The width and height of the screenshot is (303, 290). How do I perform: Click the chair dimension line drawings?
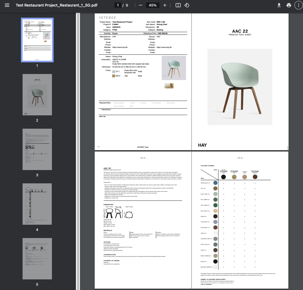(x=118, y=212)
